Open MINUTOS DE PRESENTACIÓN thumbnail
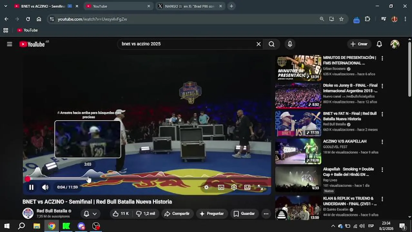 298,68
